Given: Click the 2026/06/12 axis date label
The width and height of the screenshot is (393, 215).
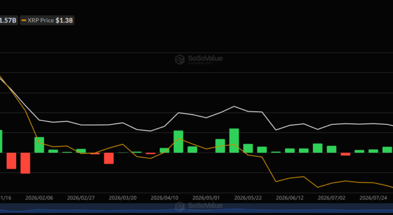Looking at the screenshot, I should click(x=290, y=198).
